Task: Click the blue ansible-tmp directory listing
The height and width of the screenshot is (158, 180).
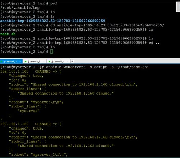Action: pyautogui.click(x=53, y=21)
